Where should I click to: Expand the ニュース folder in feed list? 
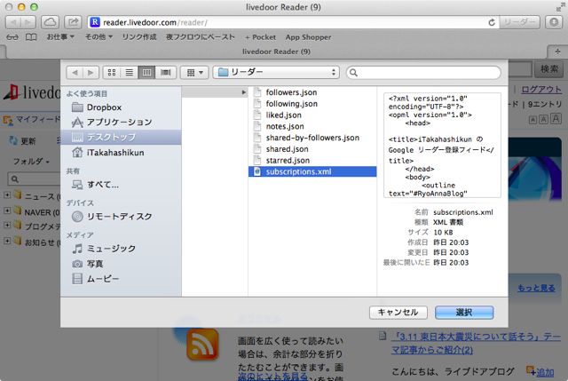click(7, 195)
